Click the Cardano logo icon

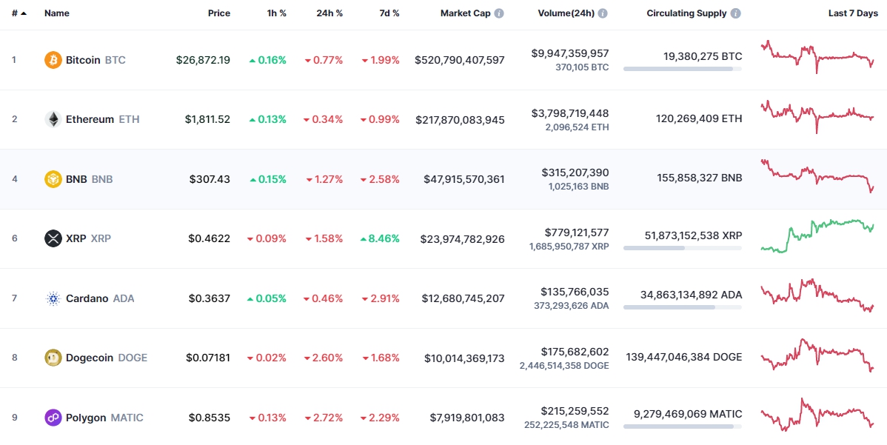(53, 298)
